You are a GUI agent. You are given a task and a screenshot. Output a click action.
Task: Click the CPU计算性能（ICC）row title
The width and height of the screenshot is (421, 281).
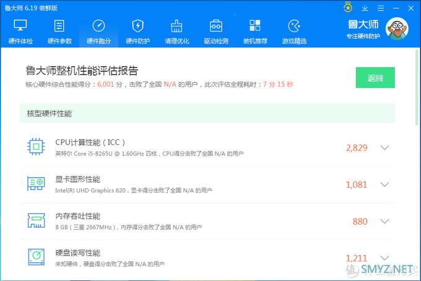point(90,142)
